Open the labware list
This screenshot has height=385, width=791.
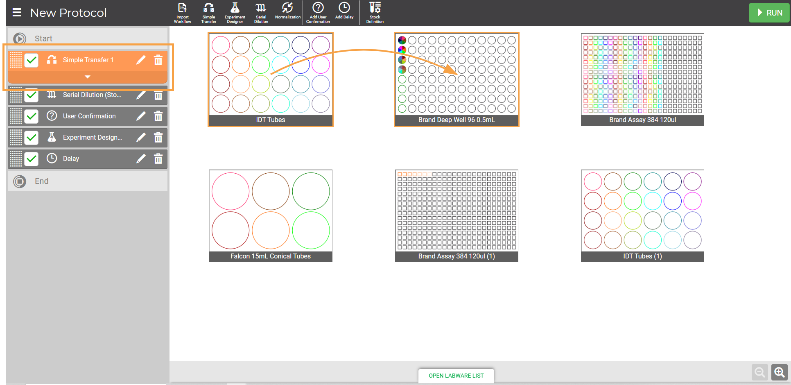click(456, 376)
